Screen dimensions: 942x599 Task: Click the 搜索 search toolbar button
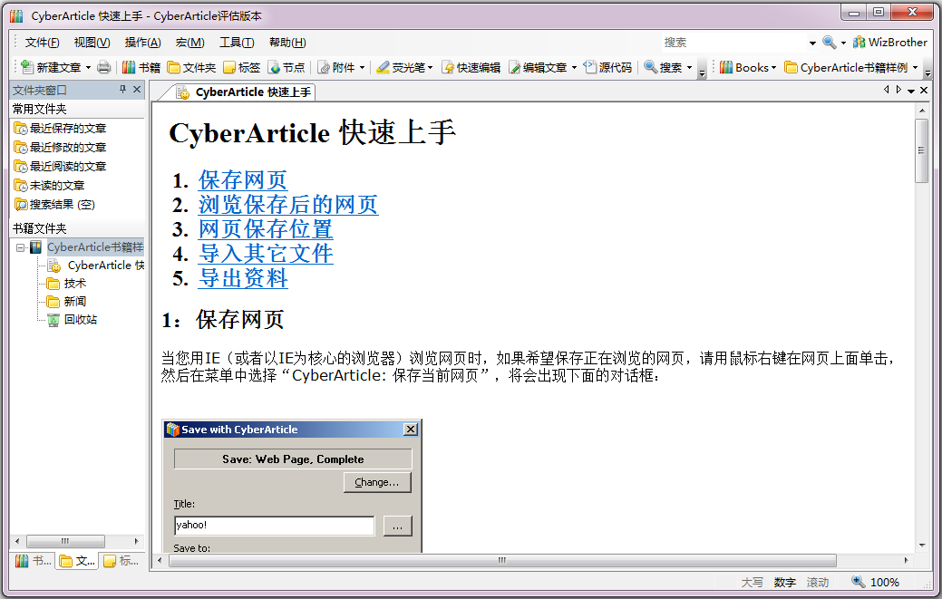point(663,67)
